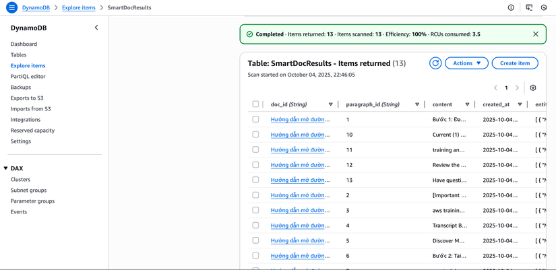556x270 pixels.
Task: Open doc_id link for paragraph 10
Action: [x=300, y=135]
